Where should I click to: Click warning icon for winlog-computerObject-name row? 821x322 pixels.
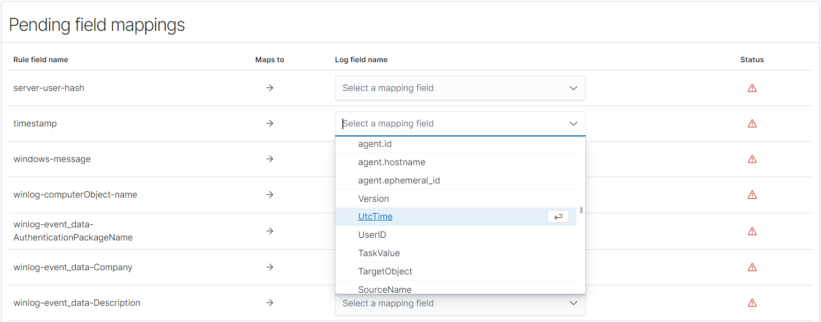click(x=752, y=195)
